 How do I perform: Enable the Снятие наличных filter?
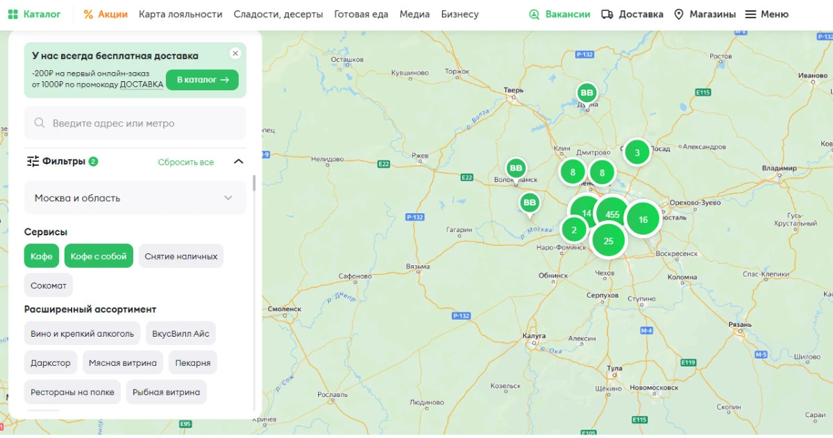pos(180,256)
